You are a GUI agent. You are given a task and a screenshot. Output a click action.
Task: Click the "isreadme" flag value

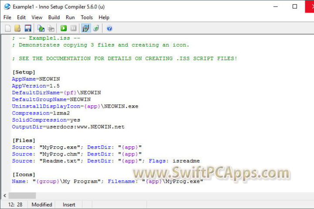tap(186, 161)
